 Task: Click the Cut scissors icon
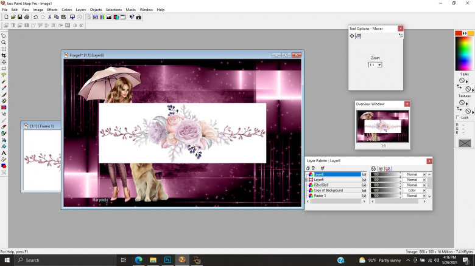(50, 17)
